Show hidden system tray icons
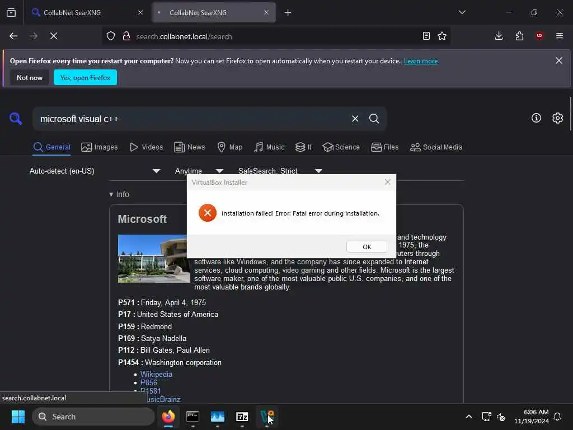The width and height of the screenshot is (573, 430). point(469,417)
